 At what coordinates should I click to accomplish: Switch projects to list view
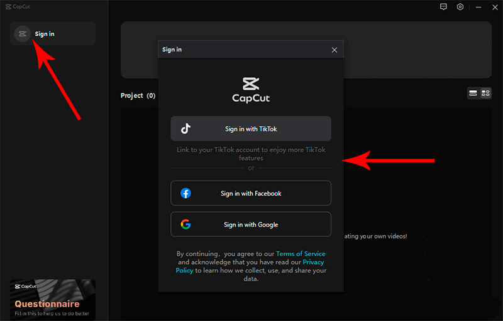[x=473, y=93]
